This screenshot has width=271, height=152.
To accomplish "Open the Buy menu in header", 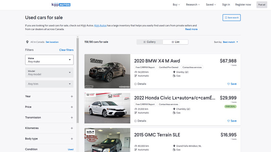I will (176, 5).
